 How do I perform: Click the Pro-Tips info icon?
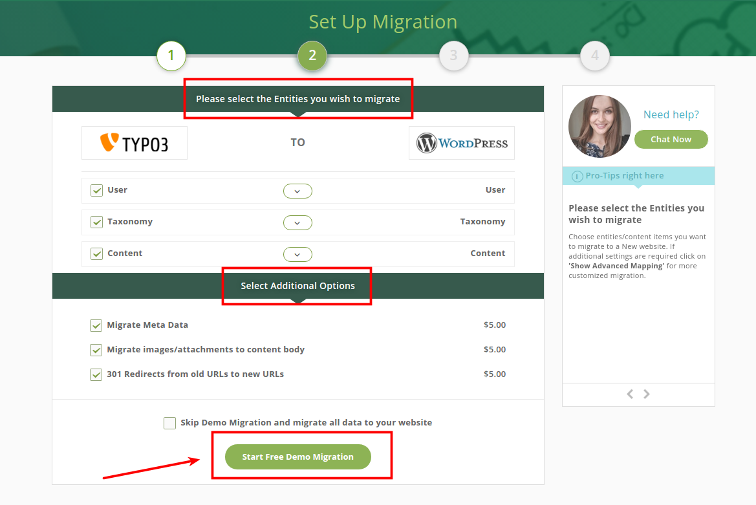tap(577, 177)
